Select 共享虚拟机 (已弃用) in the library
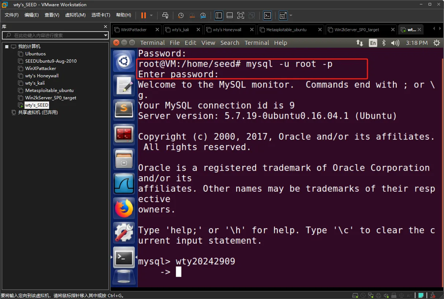The image size is (444, 299). pos(38,112)
